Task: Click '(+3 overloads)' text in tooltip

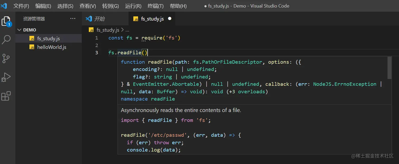Action: coord(247,92)
